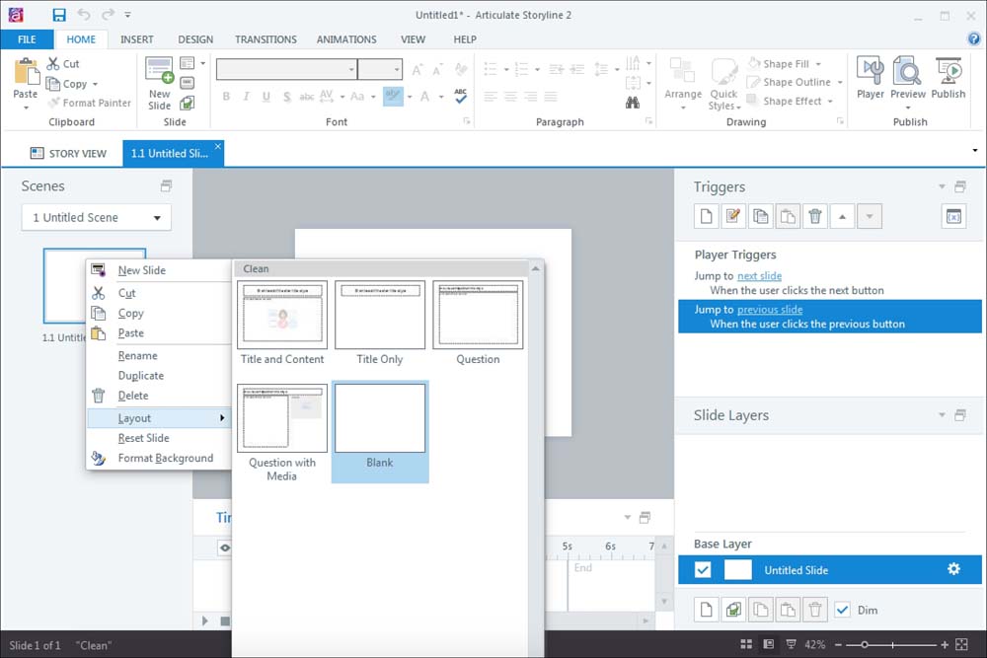Move trigger up with arrow button
Viewport: 987px width, 658px height.
[842, 216]
